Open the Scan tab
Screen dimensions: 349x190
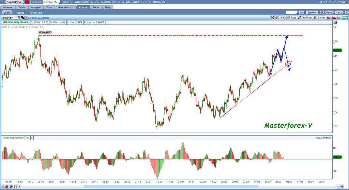(x=49, y=8)
